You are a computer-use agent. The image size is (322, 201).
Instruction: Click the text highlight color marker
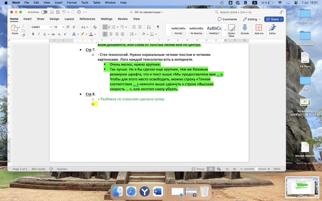pyautogui.click(x=83, y=34)
